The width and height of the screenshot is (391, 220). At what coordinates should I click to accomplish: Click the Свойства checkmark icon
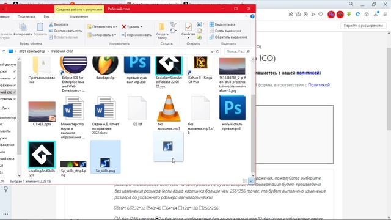(188, 27)
